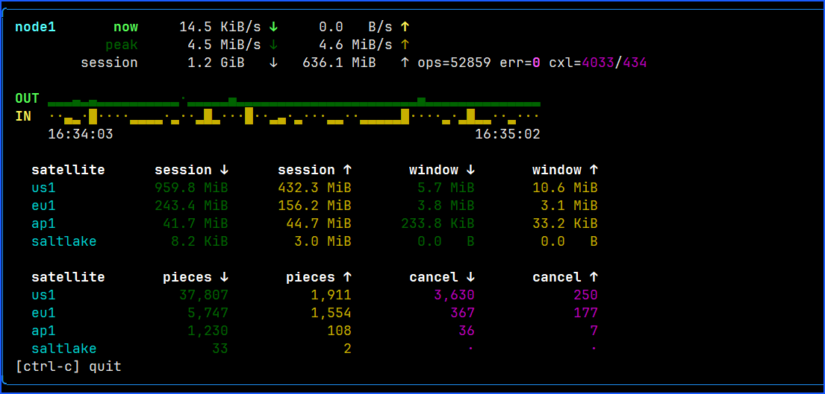Click the ap1 value 41.7 MiB
The image size is (825, 394).
click(x=196, y=223)
